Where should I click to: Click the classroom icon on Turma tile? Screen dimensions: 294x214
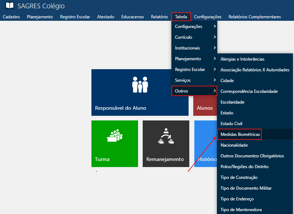click(115, 135)
